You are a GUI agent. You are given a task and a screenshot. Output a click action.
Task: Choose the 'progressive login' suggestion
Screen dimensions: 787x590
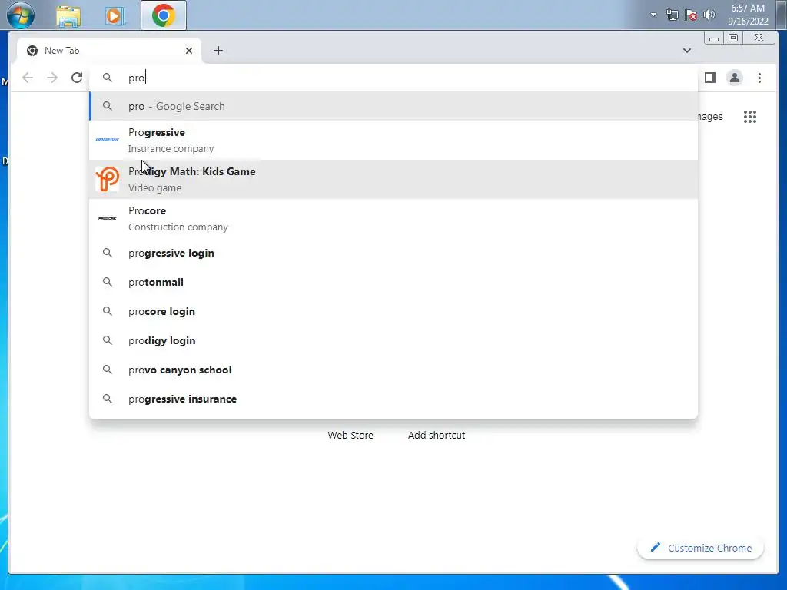click(x=393, y=253)
